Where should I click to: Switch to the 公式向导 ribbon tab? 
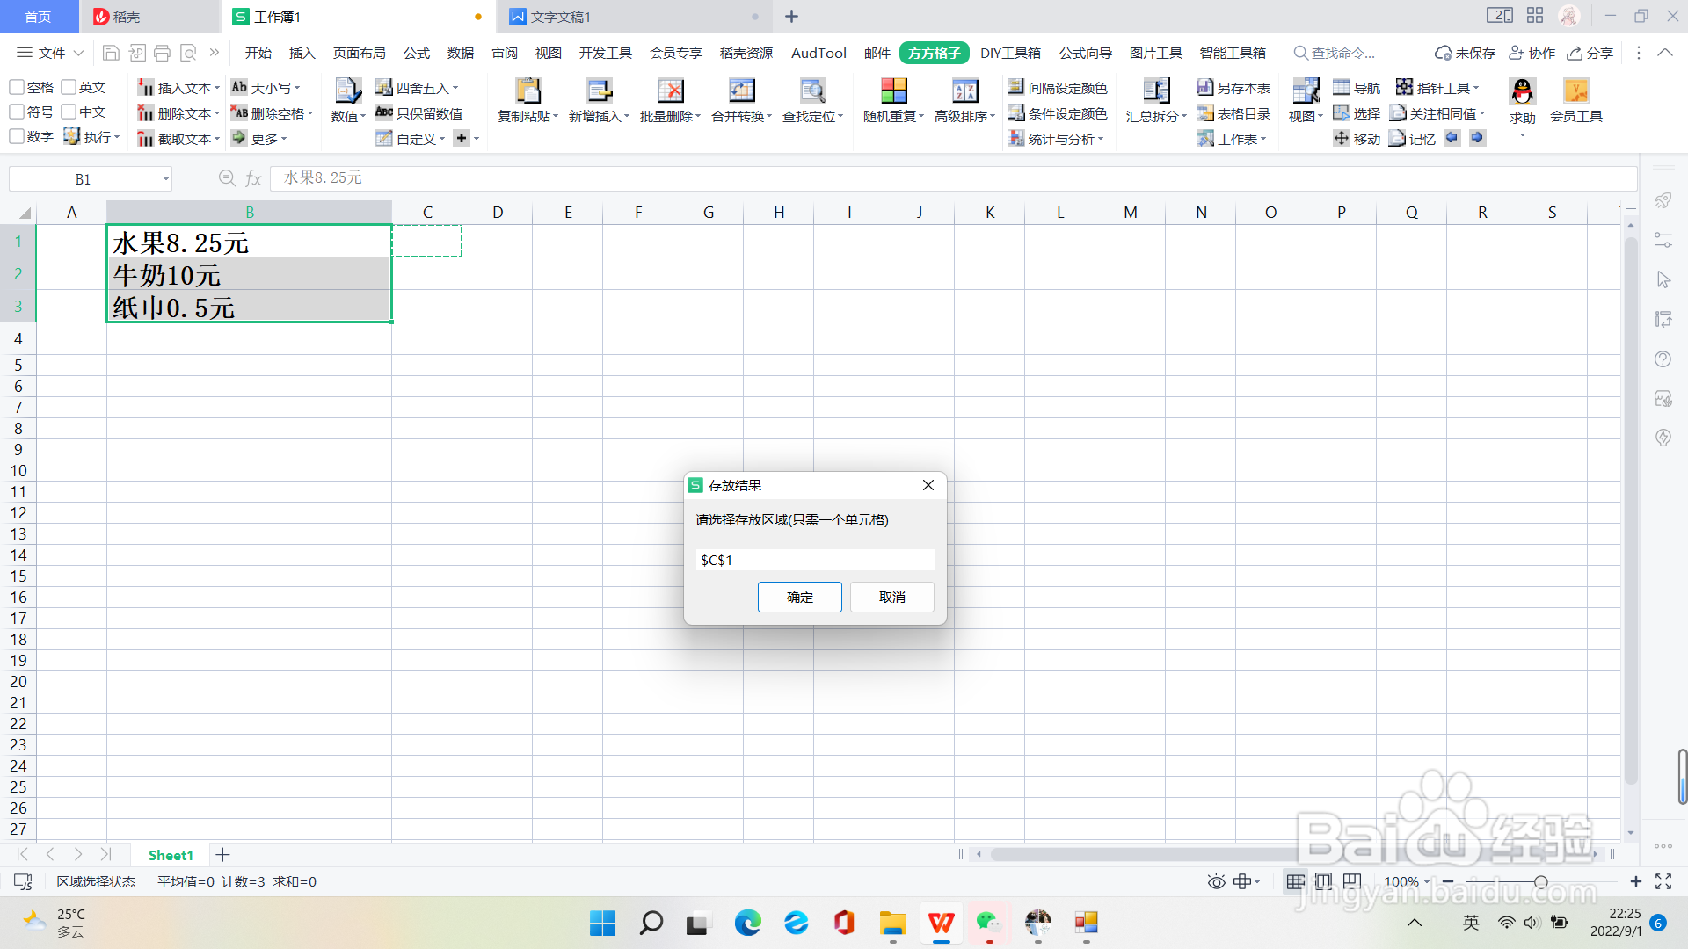pos(1085,53)
